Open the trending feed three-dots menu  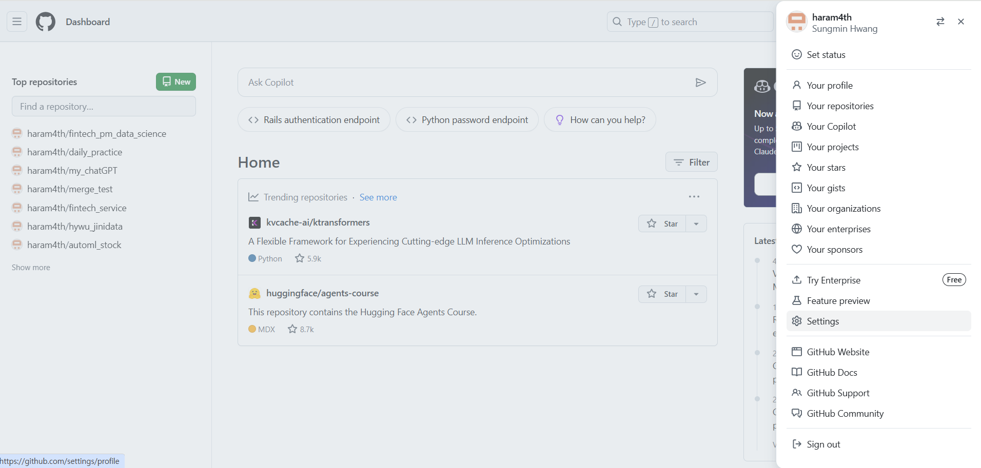tap(694, 197)
